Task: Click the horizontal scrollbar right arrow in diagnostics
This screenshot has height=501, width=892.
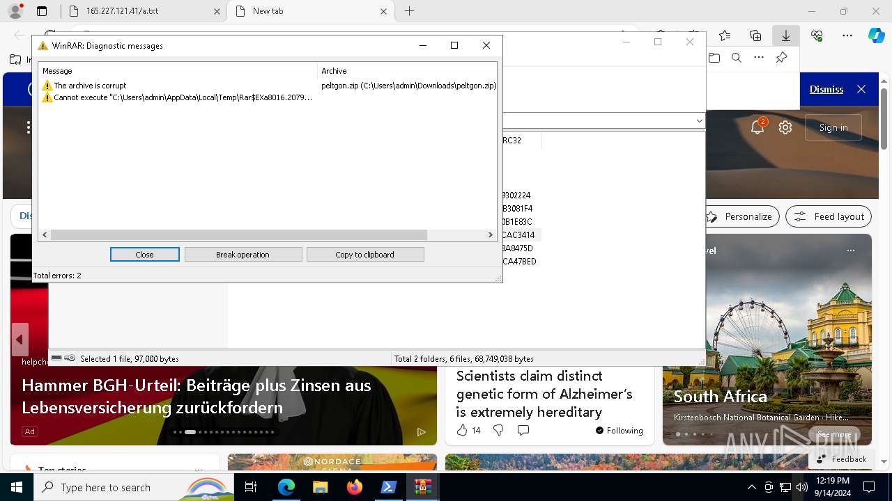Action: 490,235
